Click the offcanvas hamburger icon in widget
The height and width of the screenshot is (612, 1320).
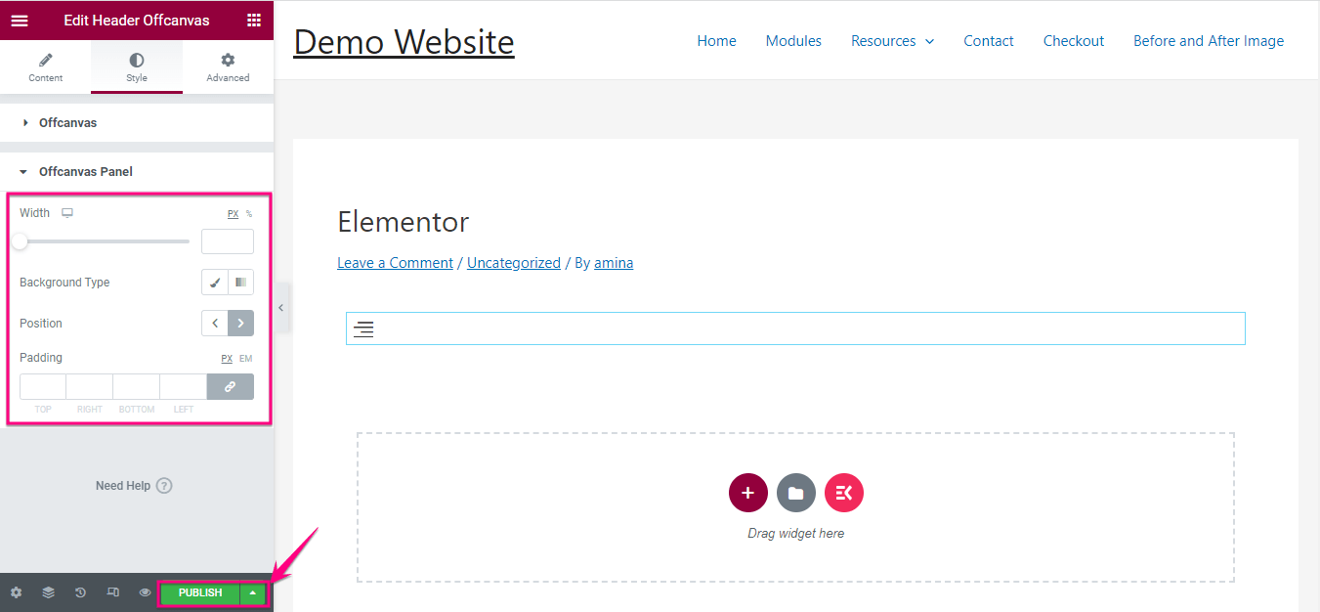tap(363, 329)
